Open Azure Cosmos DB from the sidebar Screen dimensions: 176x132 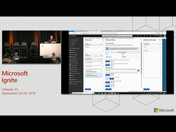coord(74,63)
